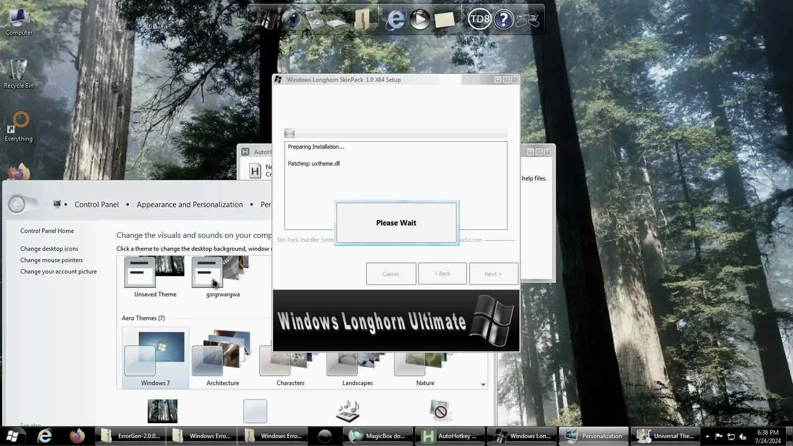Image resolution: width=793 pixels, height=446 pixels.
Task: Click the media player device icon in the dock
Action: 315,20
